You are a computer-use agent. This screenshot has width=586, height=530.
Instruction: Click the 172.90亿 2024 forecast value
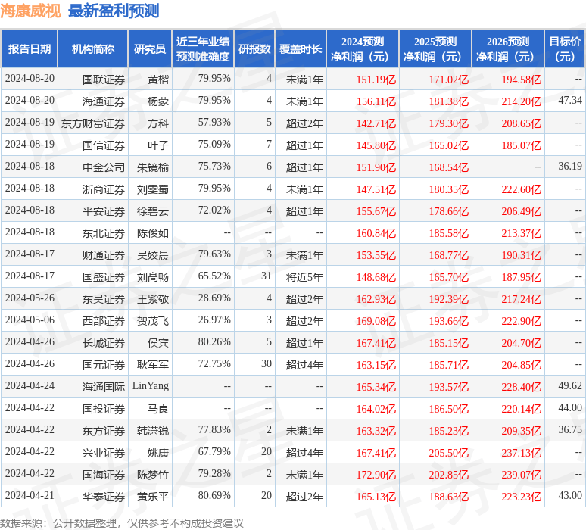coord(376,475)
